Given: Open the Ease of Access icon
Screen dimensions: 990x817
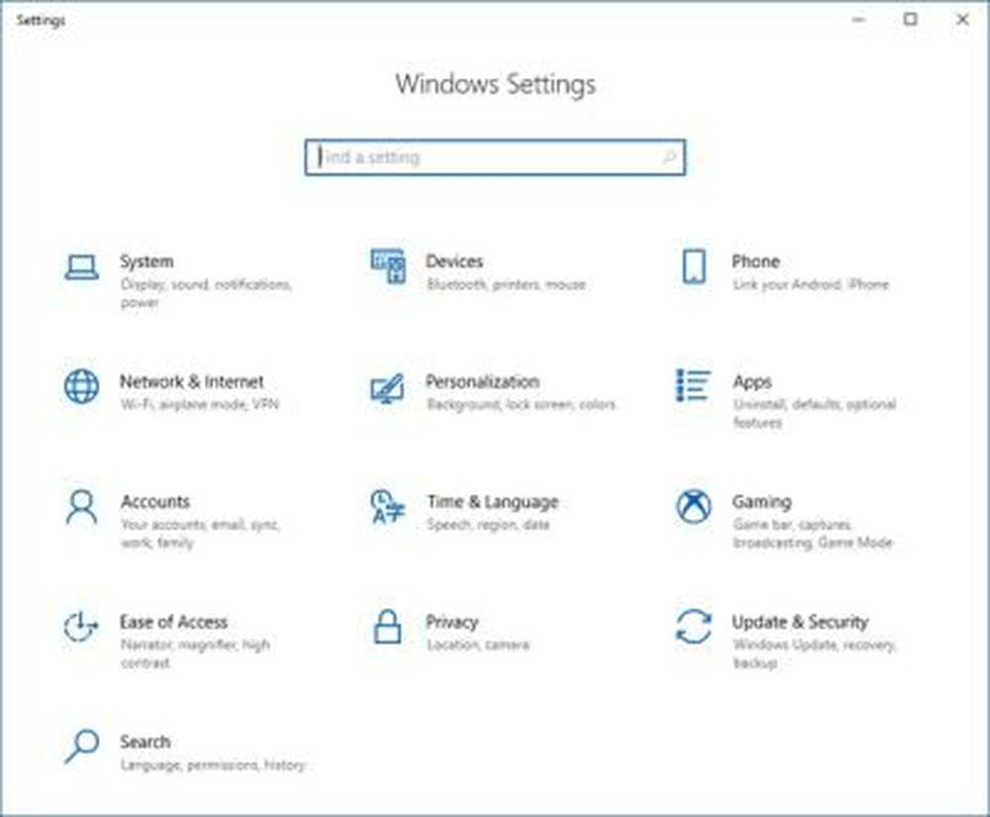Looking at the screenshot, I should click(x=81, y=627).
